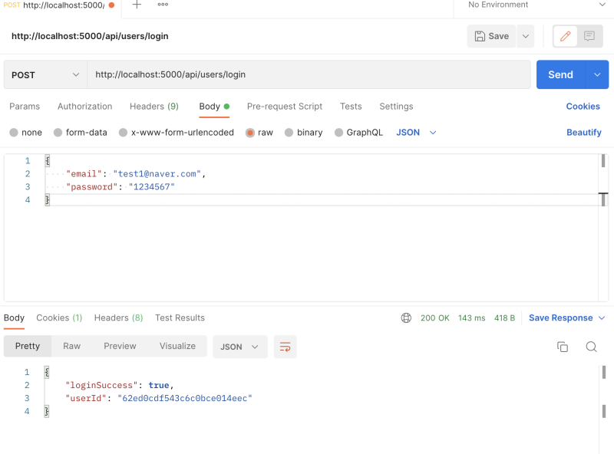Select the form-data body type

[x=80, y=132]
